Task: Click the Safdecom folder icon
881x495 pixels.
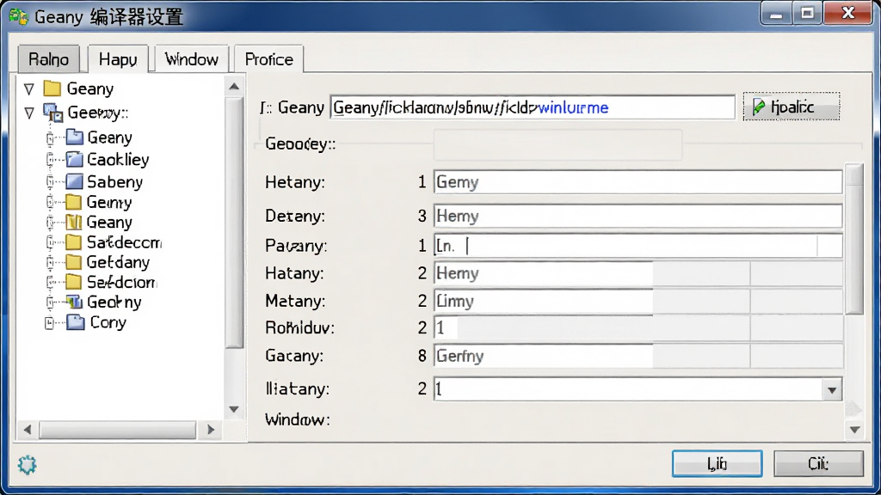Action: [74, 242]
